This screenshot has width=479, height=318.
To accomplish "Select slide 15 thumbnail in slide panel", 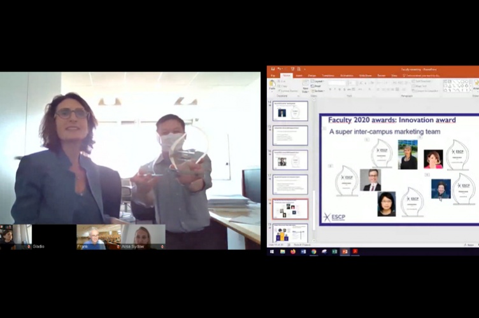I will click(290, 135).
